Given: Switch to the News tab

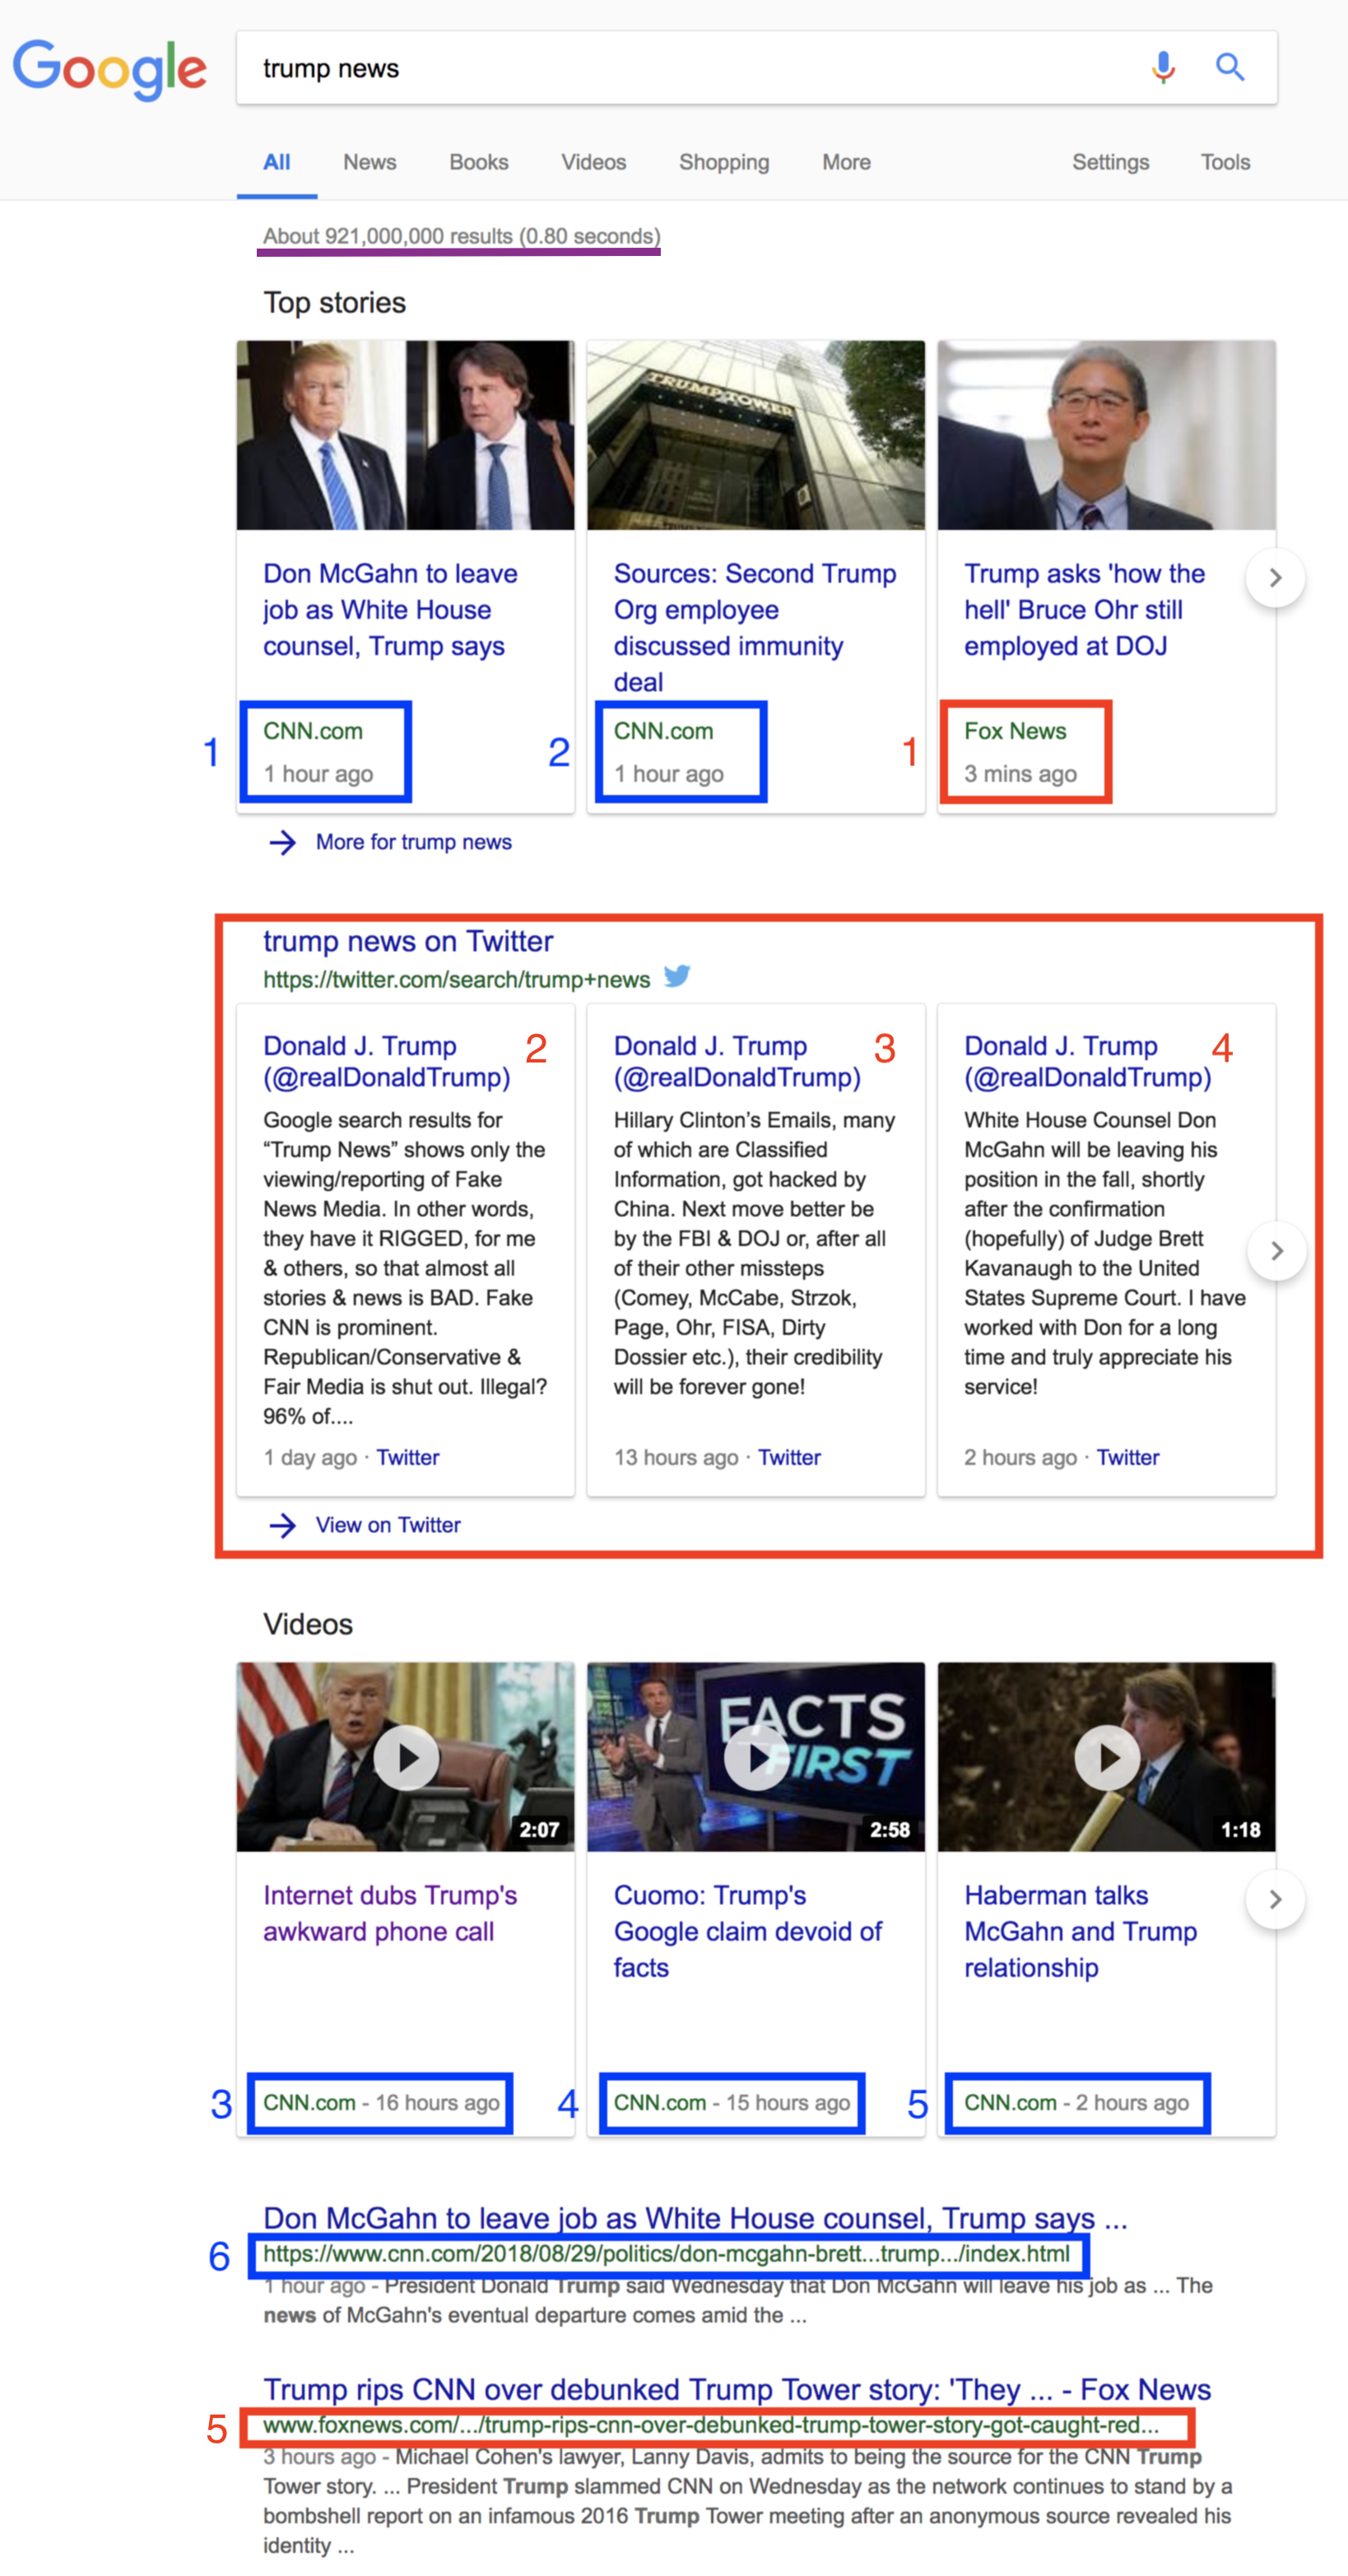Looking at the screenshot, I should (370, 162).
